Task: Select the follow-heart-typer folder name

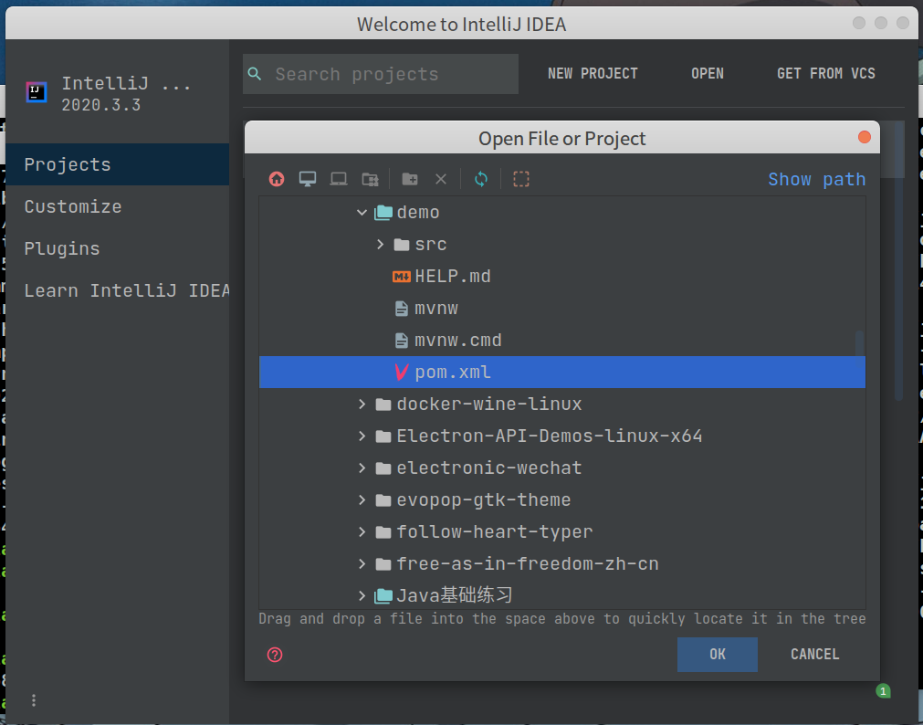Action: click(x=495, y=531)
